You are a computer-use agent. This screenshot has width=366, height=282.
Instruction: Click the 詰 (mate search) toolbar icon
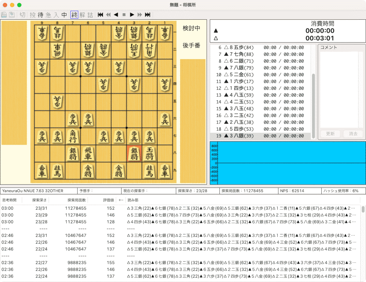pos(90,15)
